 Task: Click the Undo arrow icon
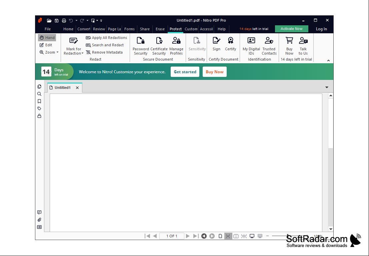[x=71, y=20]
